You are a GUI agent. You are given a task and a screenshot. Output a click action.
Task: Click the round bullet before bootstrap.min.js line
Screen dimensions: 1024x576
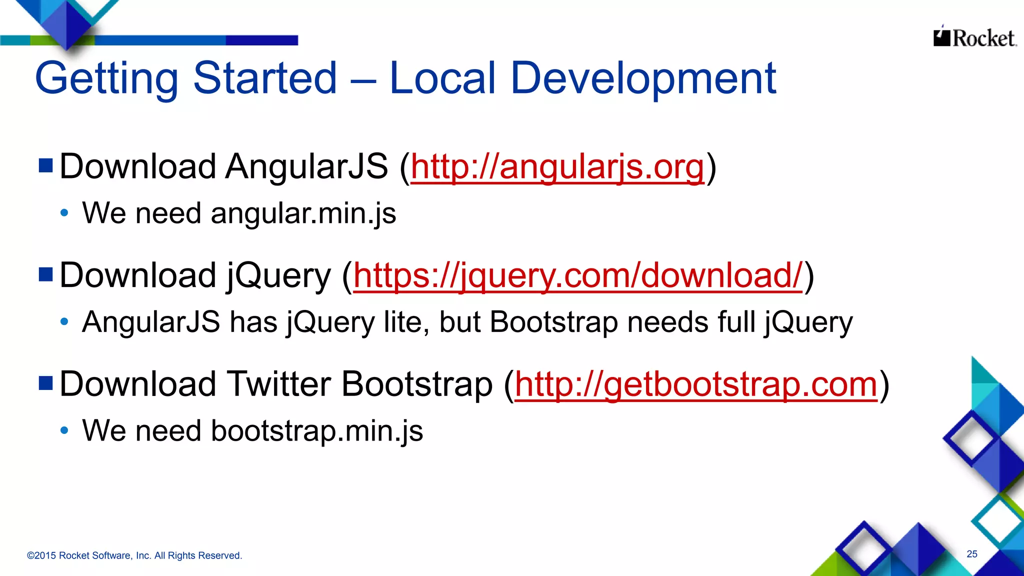64,430
